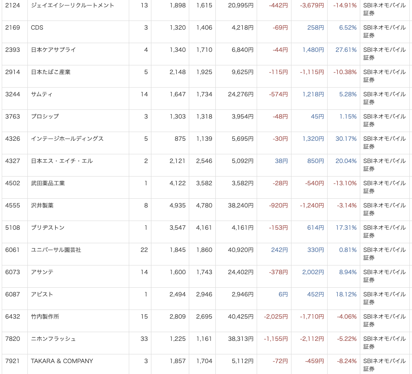Select the -10.38% loss percentage
Viewport: 412px width, 374px height.
[345, 72]
